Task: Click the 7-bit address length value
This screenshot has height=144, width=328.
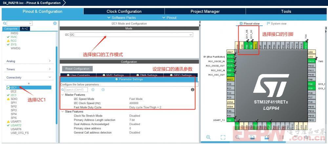Action: (132, 120)
